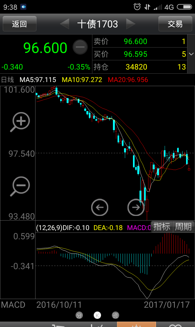Tap the 日线 daily period label
Screen dimensions: 195x327
click(8, 80)
